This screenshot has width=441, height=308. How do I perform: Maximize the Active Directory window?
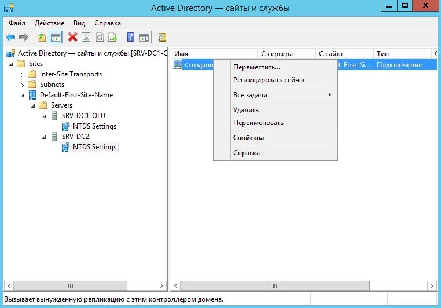pos(405,5)
